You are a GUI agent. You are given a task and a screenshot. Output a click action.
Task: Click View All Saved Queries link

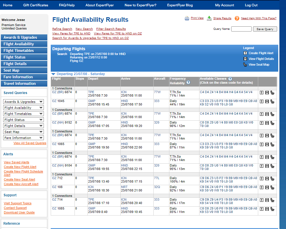click(x=30, y=143)
